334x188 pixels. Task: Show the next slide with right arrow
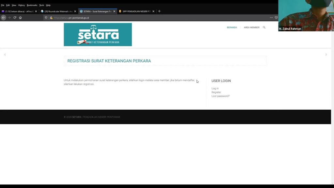(x=326, y=55)
